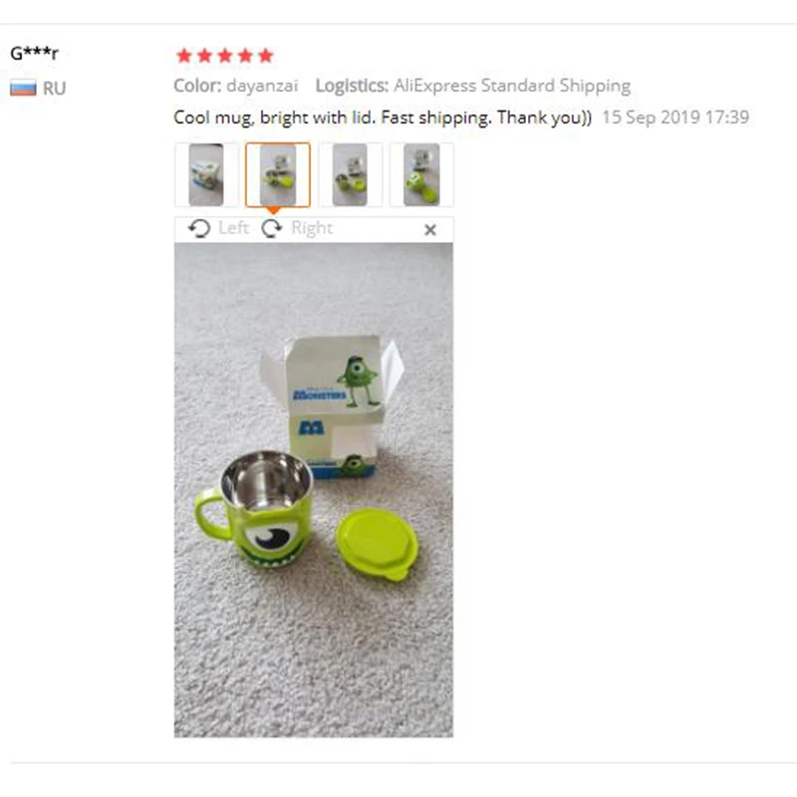Click the rotate Right arrow icon
797x797 pixels.
[272, 229]
